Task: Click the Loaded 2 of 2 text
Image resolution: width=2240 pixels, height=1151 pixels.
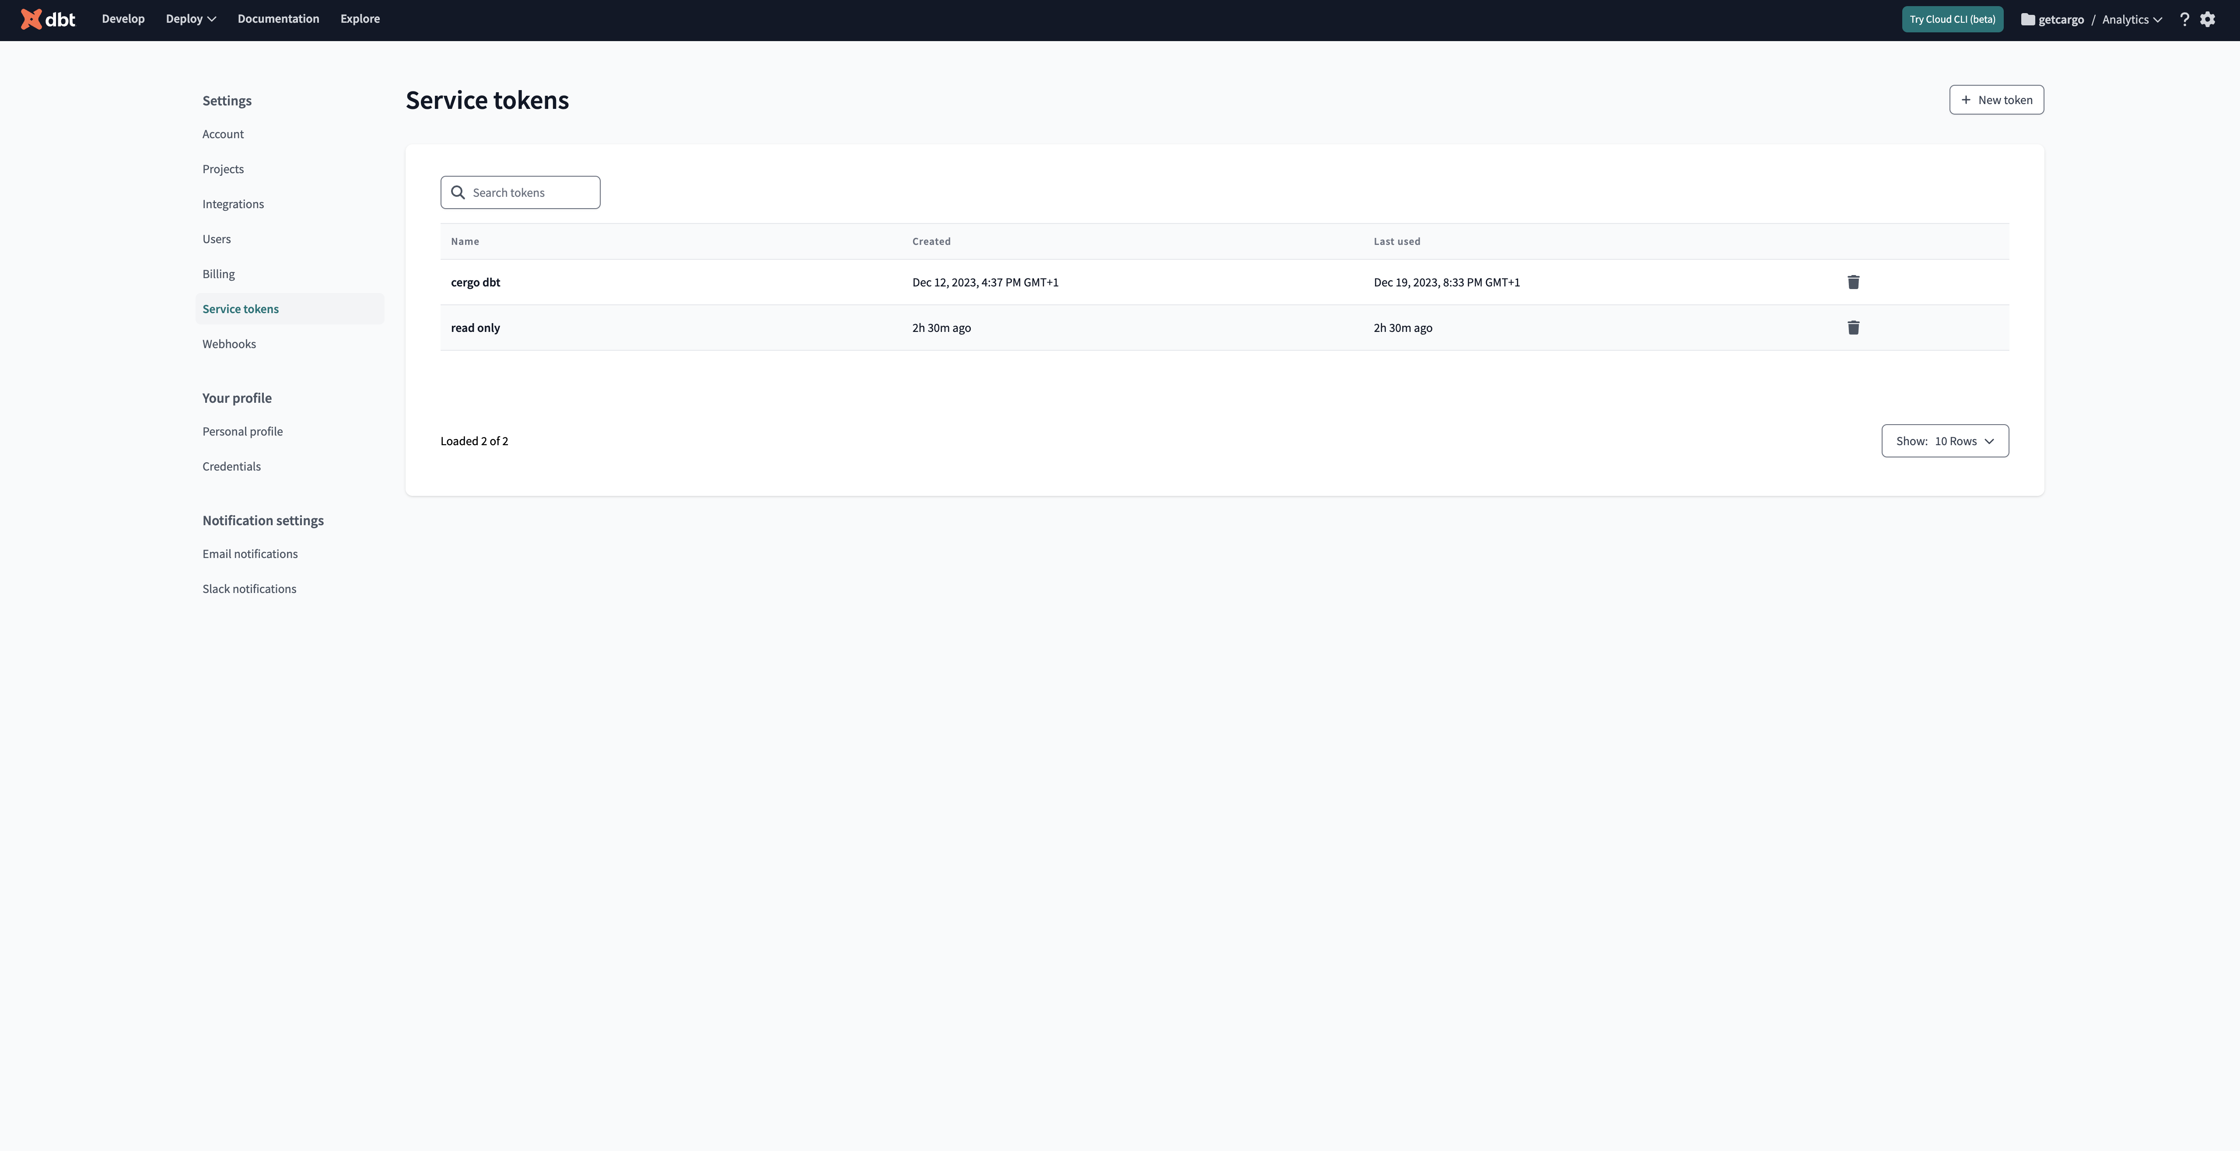Action: point(474,441)
